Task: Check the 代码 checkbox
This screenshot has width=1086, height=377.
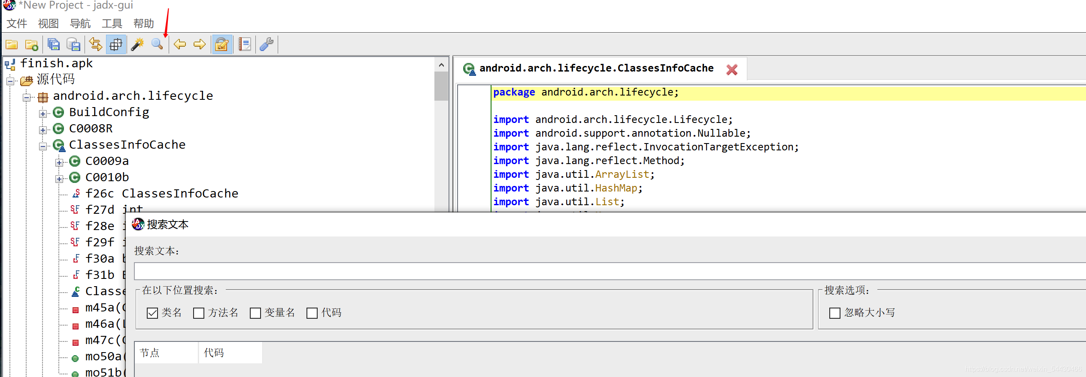Action: click(312, 313)
